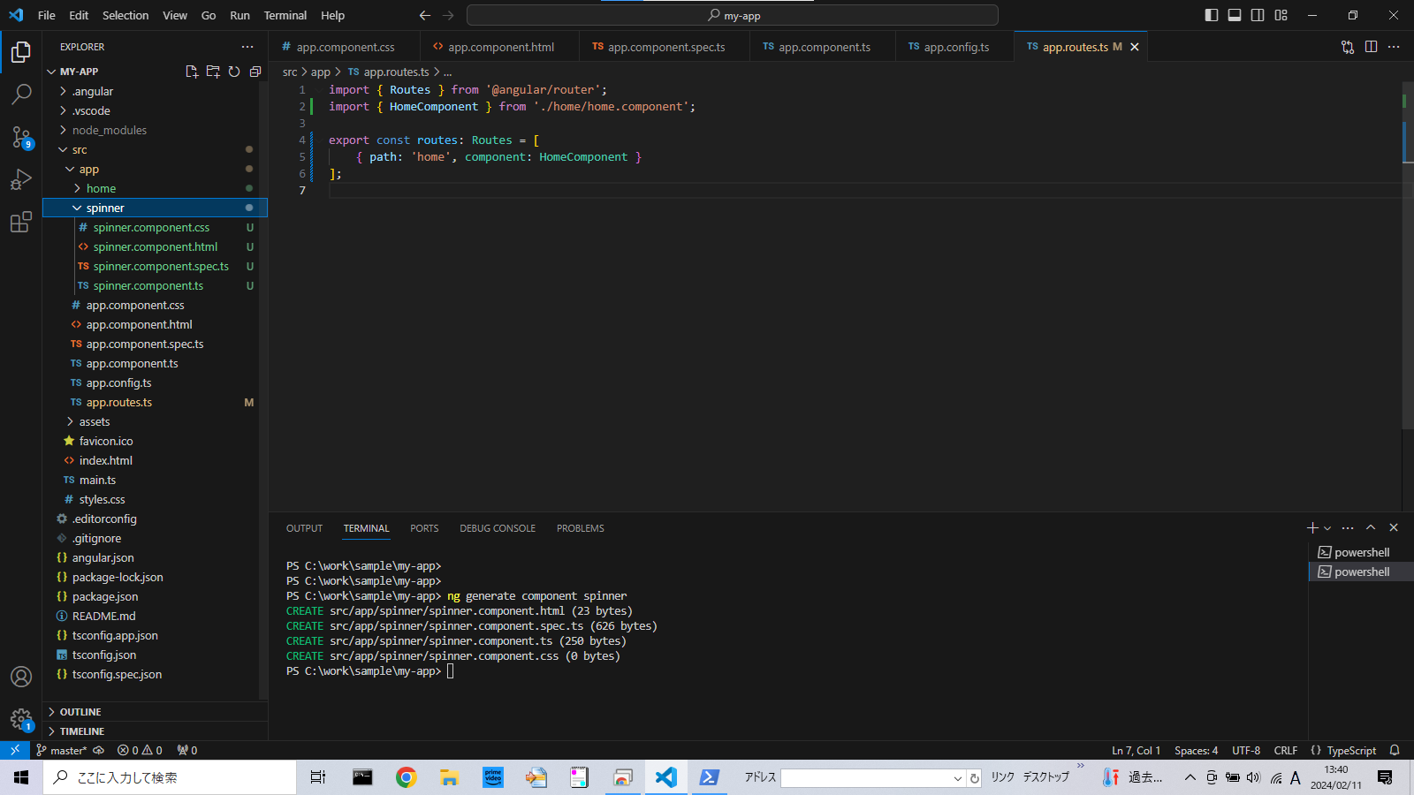Open Changes compare icon in editor toolbar
This screenshot has width=1414, height=795.
click(1348, 47)
